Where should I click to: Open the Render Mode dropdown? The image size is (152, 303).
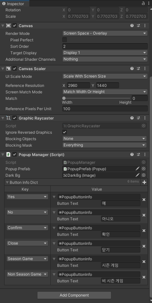coord(105,33)
